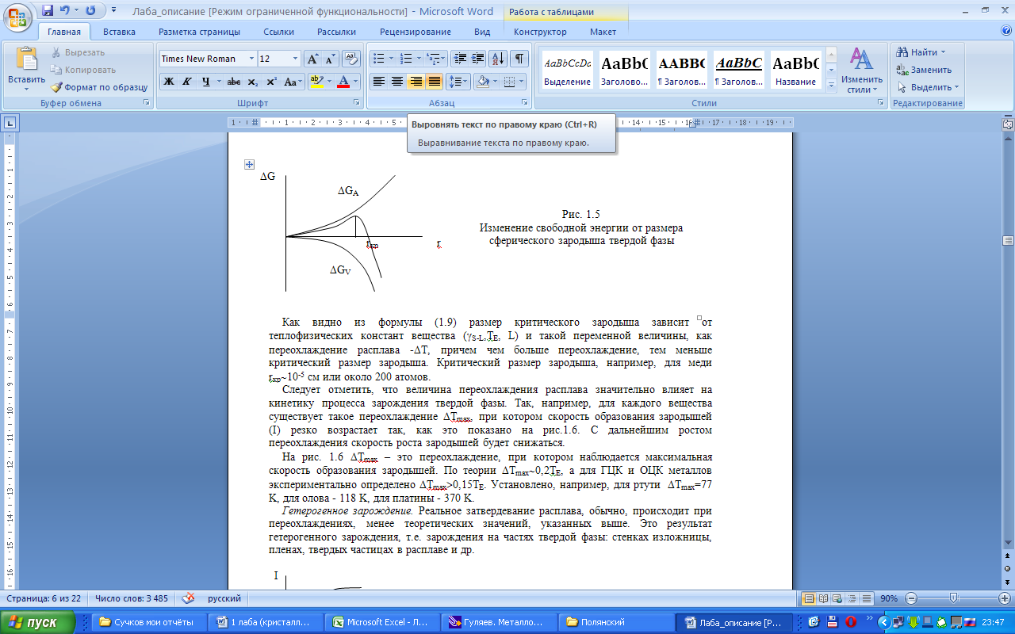Expand the styles gallery More arrow
Screen dimensions: 1015x634
tap(831, 85)
